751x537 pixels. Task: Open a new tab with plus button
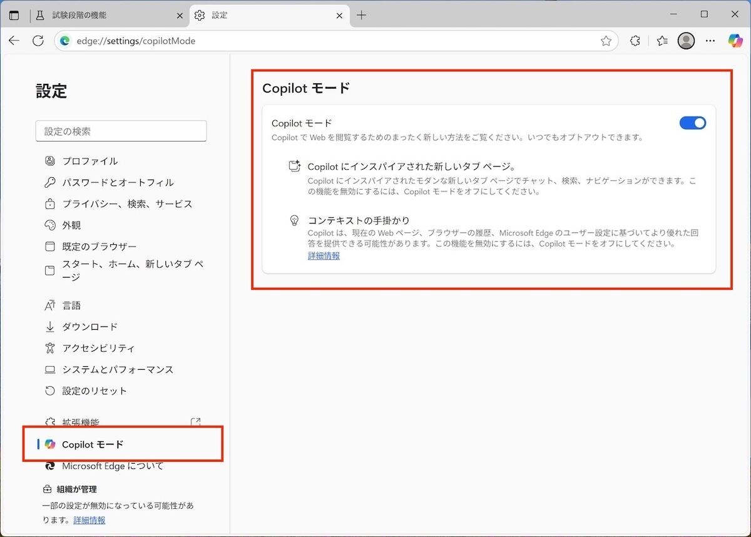click(361, 15)
